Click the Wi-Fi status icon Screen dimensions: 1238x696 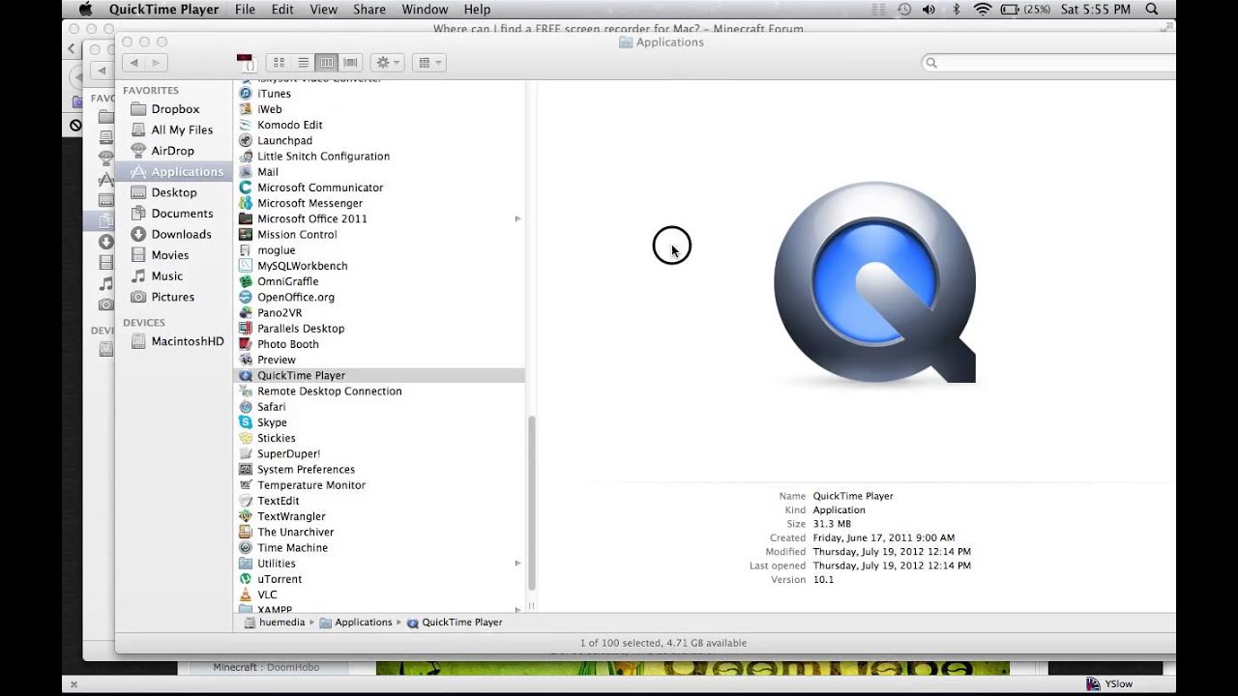click(x=983, y=9)
